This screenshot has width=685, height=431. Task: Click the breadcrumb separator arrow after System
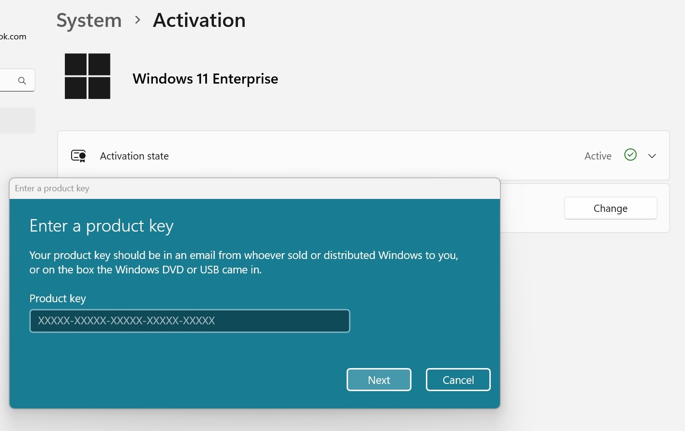tap(137, 20)
